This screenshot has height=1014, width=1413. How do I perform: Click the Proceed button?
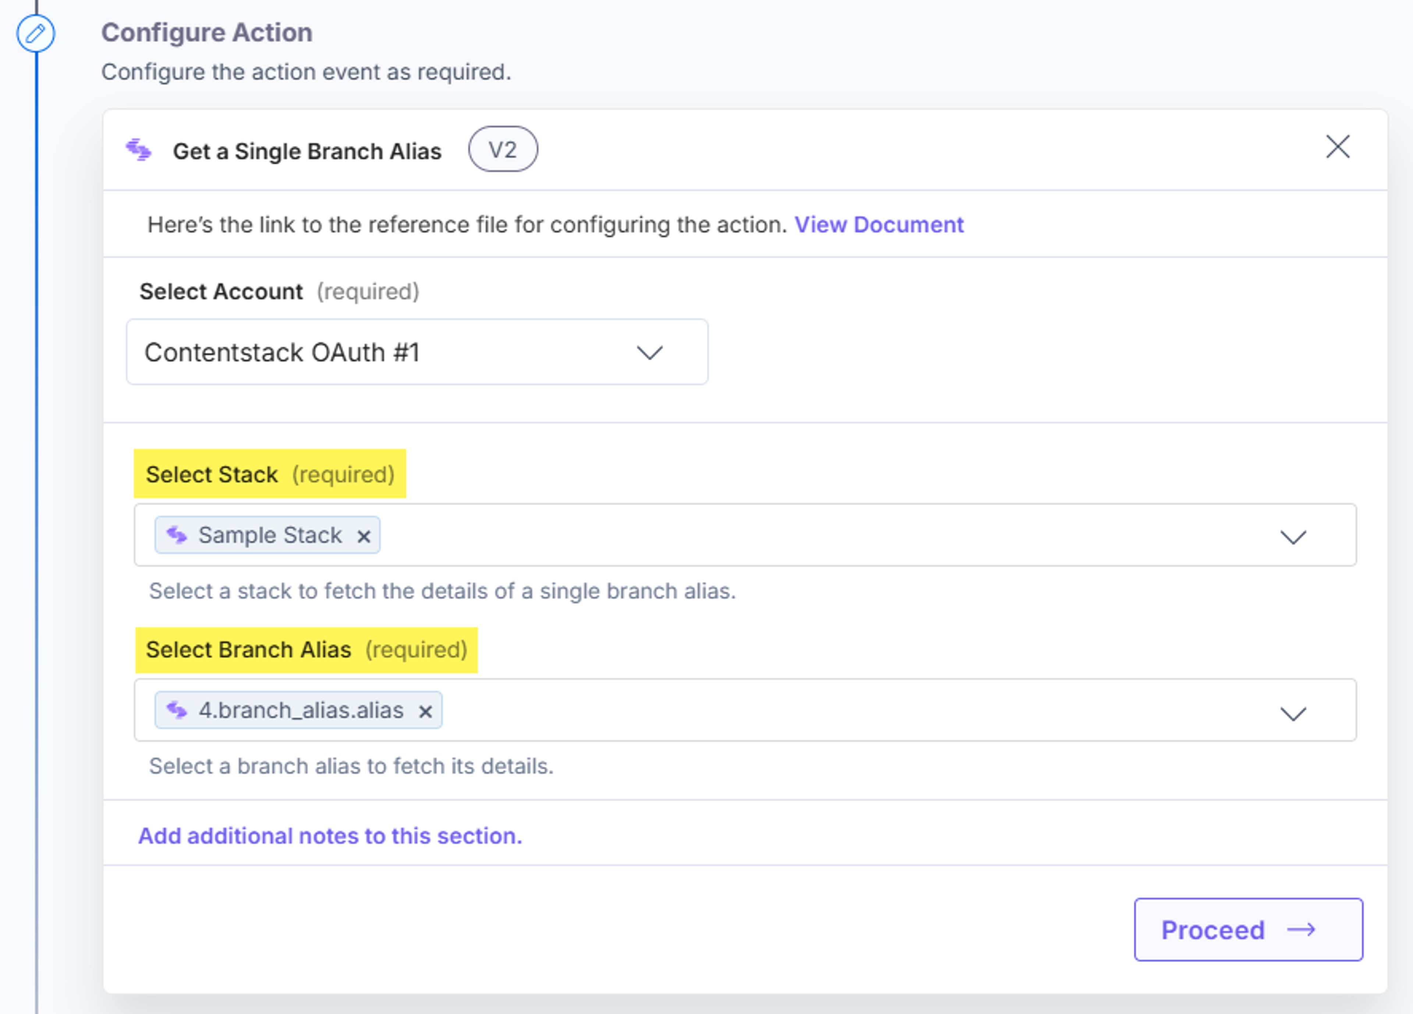[1249, 929]
